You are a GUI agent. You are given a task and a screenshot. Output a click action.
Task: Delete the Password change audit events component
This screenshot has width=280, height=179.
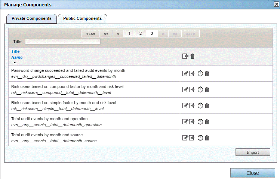coord(207,73)
